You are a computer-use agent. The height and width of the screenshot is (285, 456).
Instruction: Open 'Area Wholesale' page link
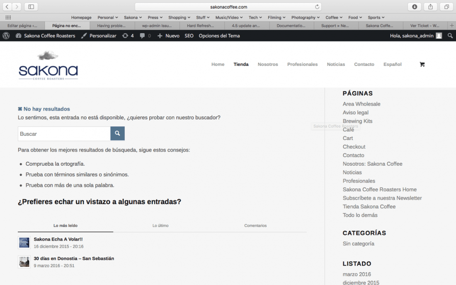coord(361,104)
